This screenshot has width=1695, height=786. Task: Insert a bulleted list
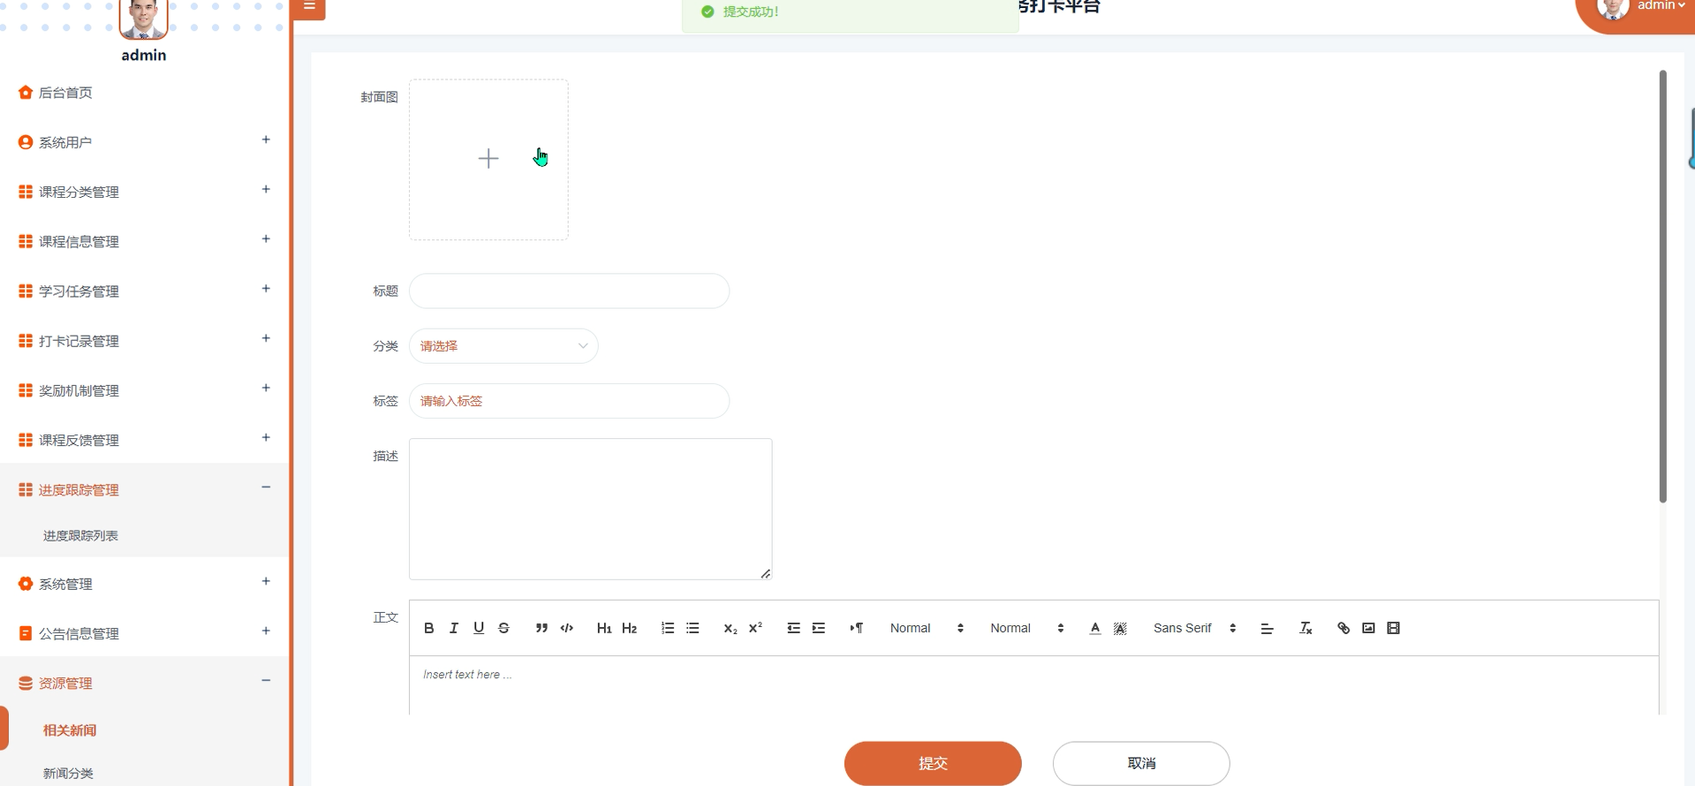point(692,628)
